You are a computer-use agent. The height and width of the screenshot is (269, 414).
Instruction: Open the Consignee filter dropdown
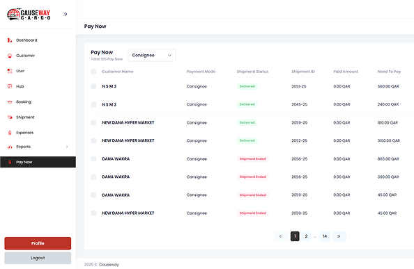[152, 56]
